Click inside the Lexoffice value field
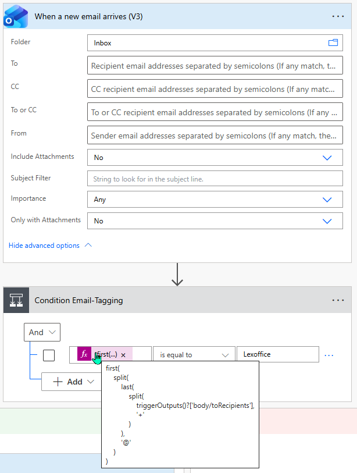357x473 pixels. pyautogui.click(x=279, y=354)
